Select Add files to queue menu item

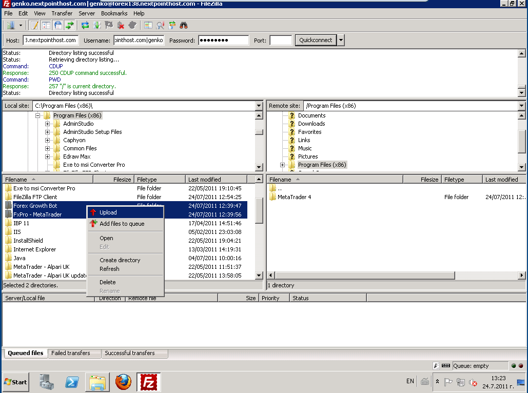pyautogui.click(x=125, y=224)
